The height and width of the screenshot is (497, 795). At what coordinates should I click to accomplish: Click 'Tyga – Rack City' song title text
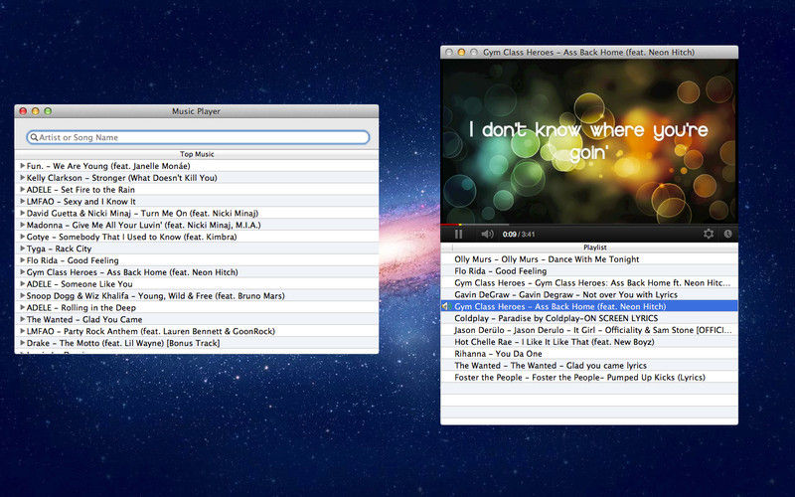tap(59, 248)
